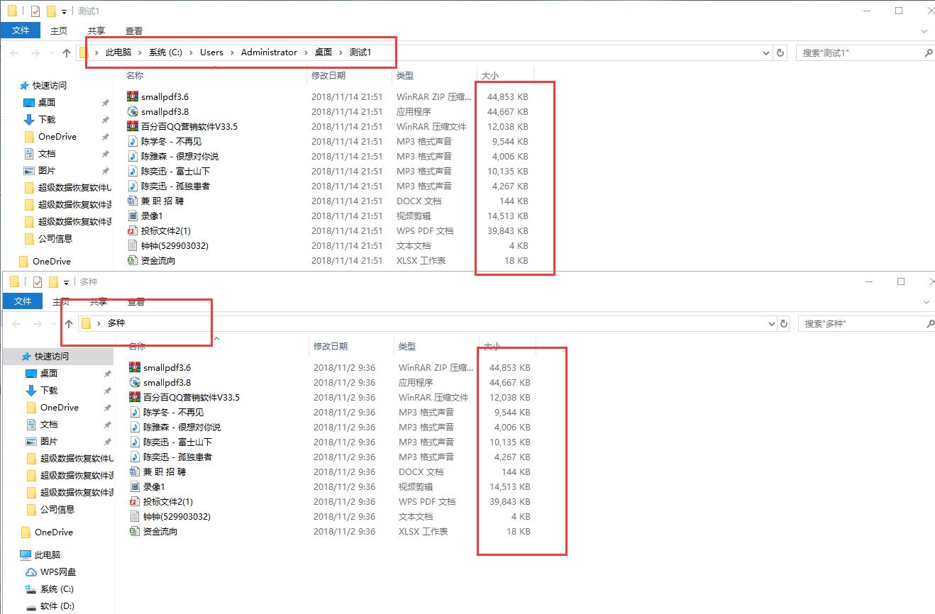The image size is (935, 614).
Task: Click the 软件 (D:) drive icon in 多种 sidebar
Action: pyautogui.click(x=31, y=605)
